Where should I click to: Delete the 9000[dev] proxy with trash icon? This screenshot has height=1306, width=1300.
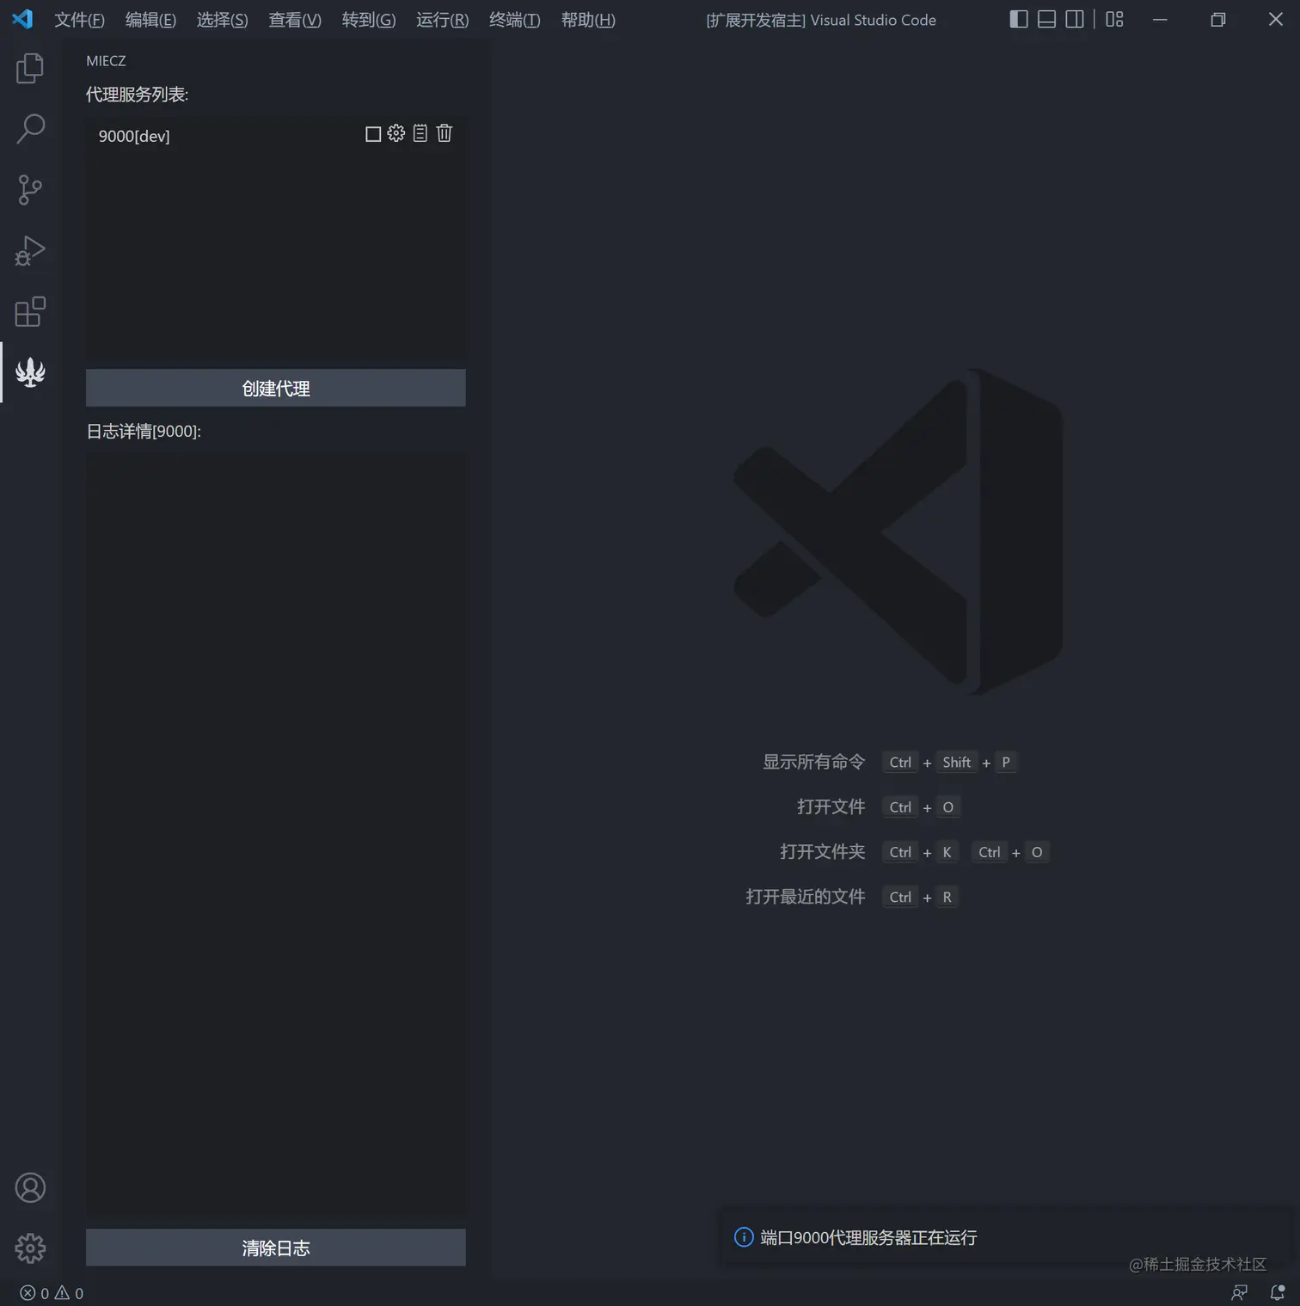coord(444,133)
